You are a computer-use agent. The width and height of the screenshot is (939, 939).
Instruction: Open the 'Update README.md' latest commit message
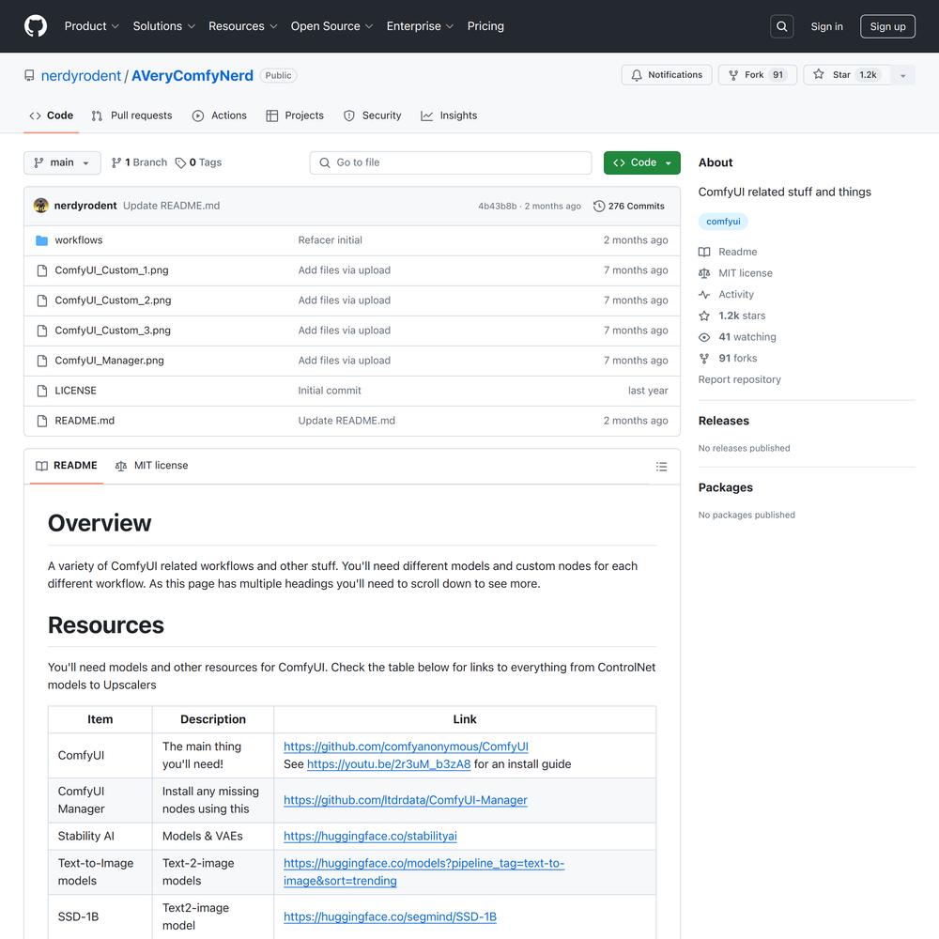tap(171, 206)
